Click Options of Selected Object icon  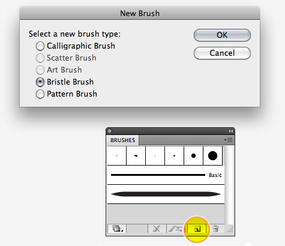point(176,229)
